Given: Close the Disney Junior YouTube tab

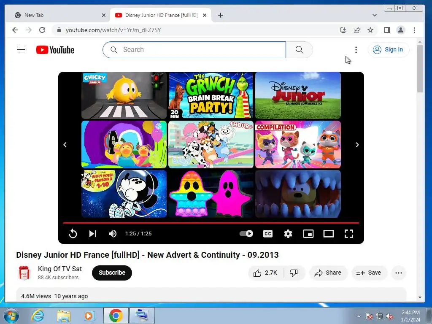Looking at the screenshot, I should (205, 16).
